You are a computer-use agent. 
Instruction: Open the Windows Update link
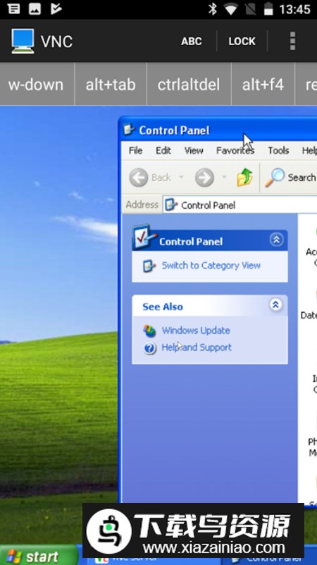[196, 331]
